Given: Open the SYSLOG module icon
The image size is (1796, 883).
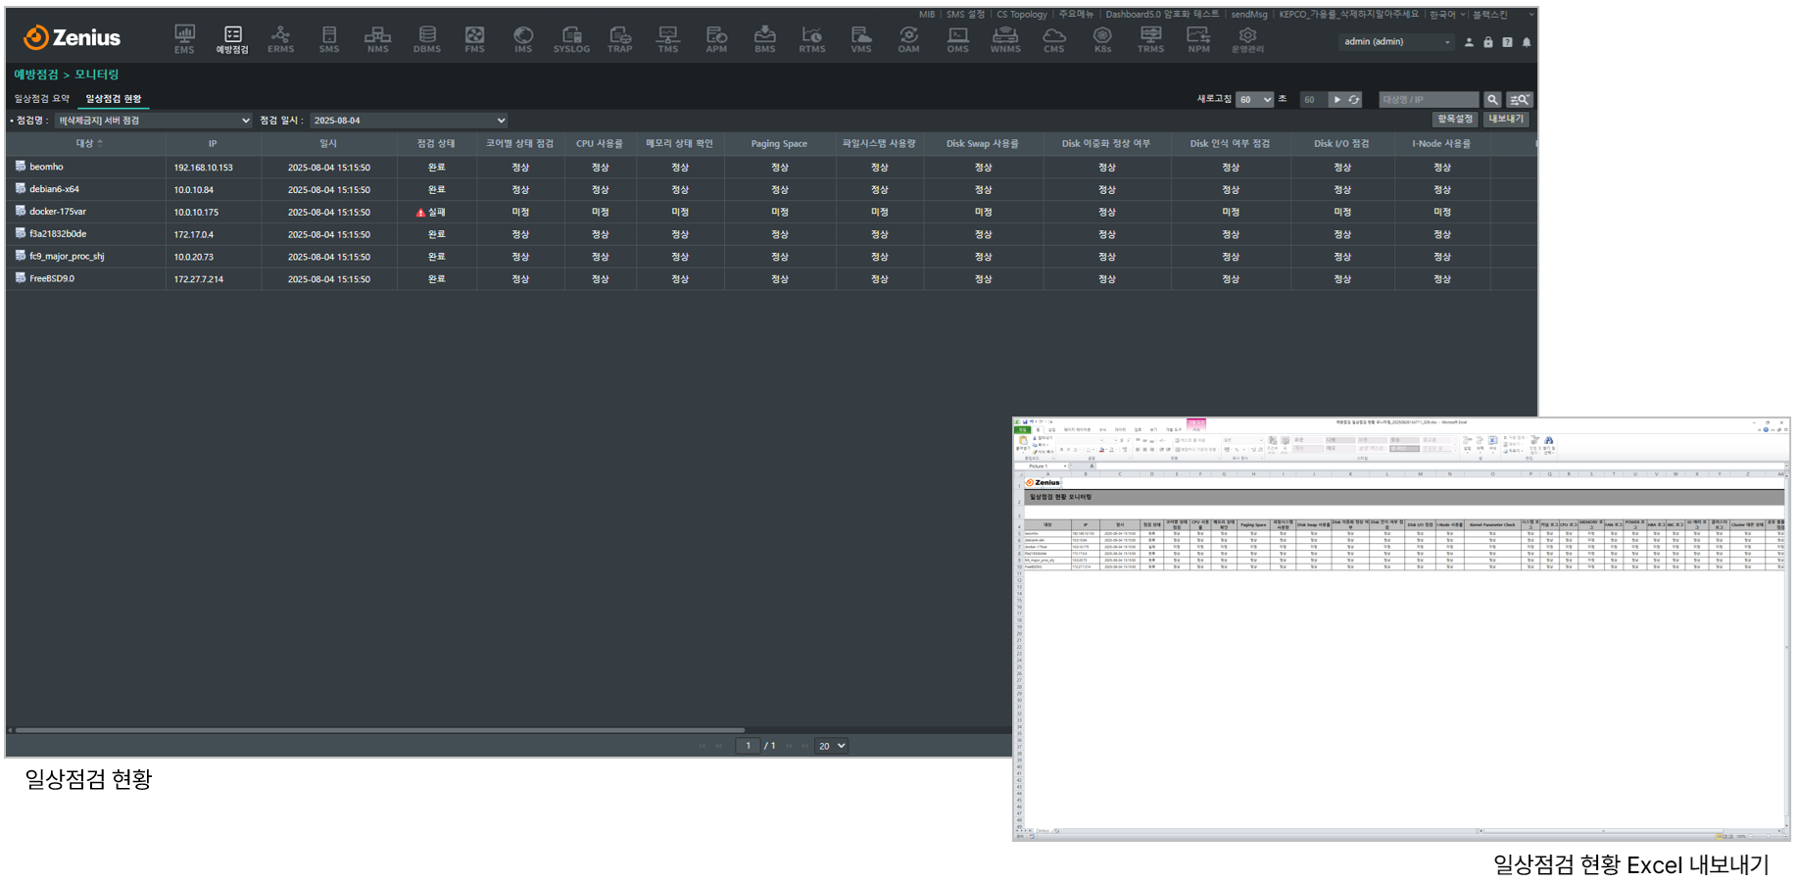Looking at the screenshot, I should pos(571,39).
